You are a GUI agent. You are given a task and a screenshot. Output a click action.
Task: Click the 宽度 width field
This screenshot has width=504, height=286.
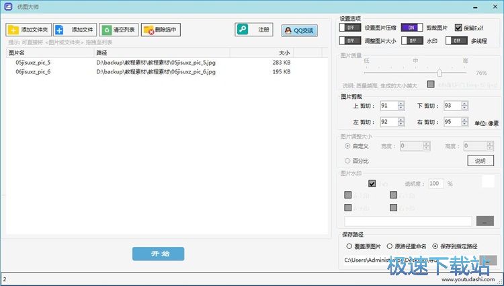pos(411,146)
